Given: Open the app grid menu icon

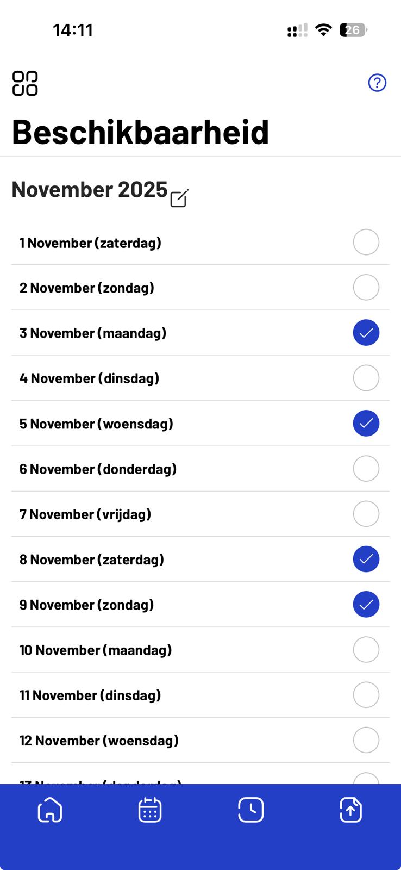Looking at the screenshot, I should pos(25,83).
